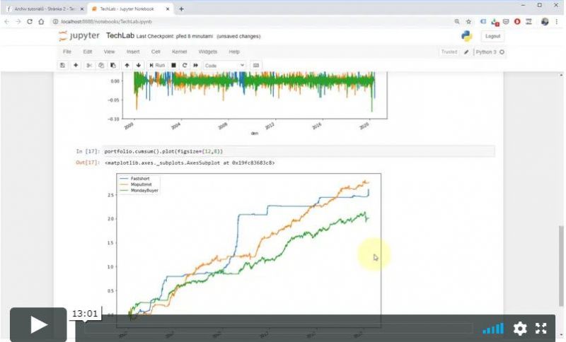Save the notebook with the floppy icon

point(62,65)
